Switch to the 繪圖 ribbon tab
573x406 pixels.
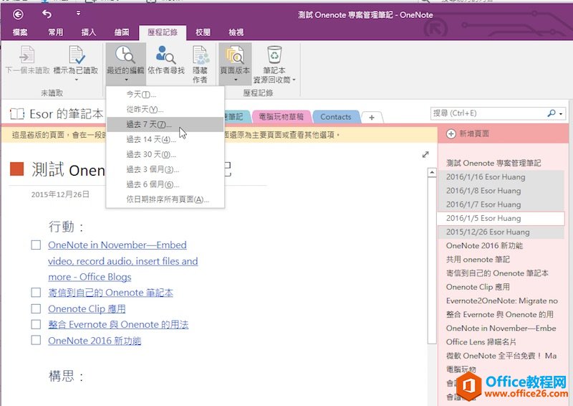(121, 32)
